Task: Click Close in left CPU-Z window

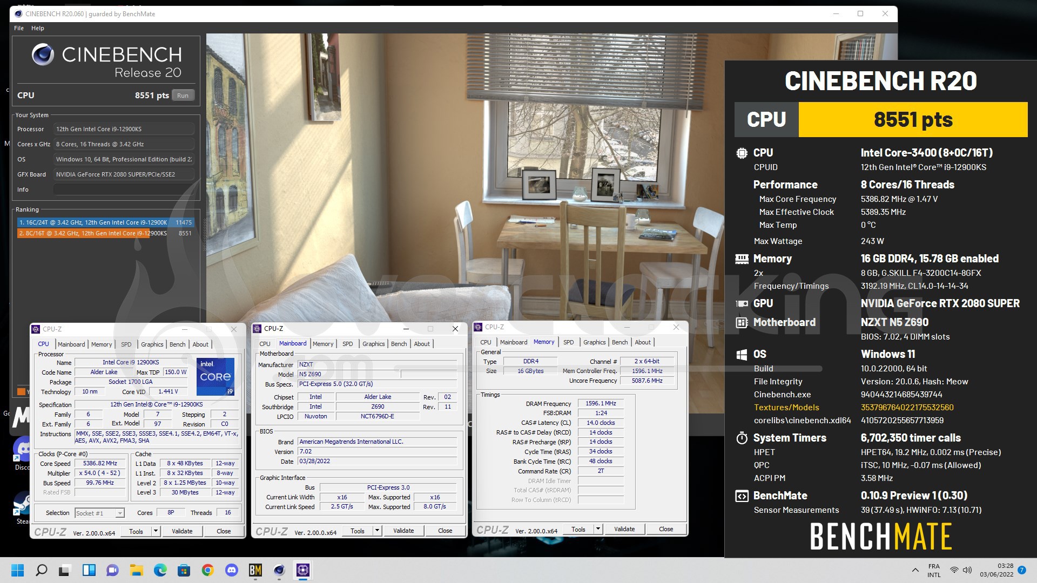Action: click(x=224, y=531)
